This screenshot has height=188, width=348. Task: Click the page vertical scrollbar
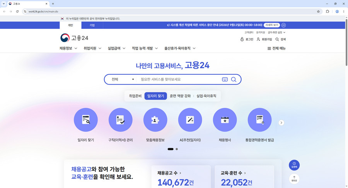pyautogui.click(x=346, y=42)
